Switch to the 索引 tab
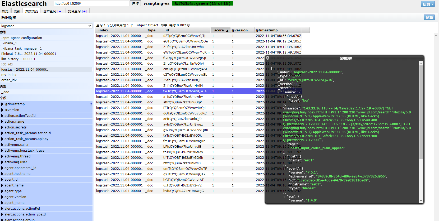 click(x=17, y=11)
